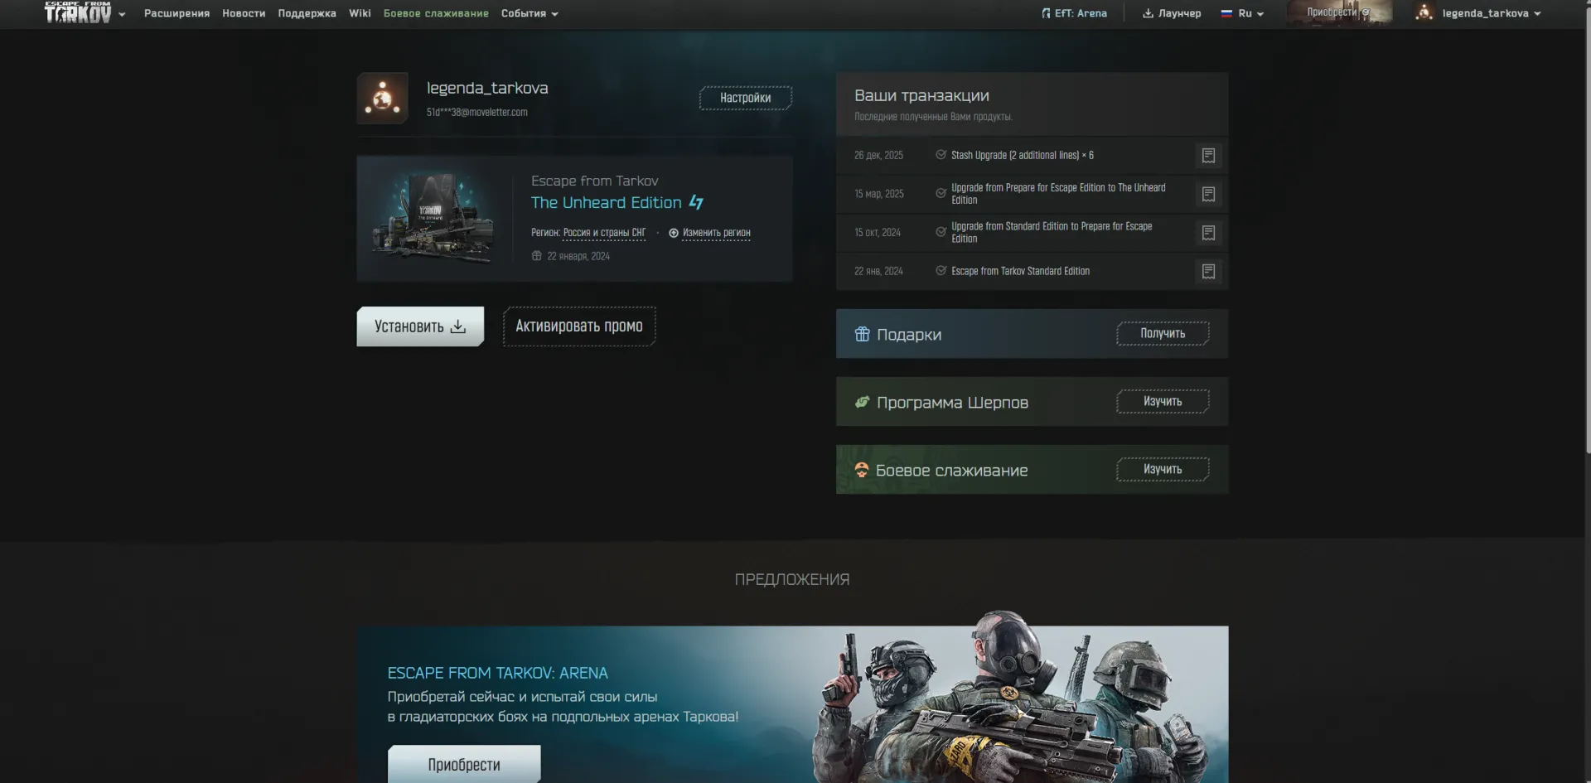Click Изучить in Программа Шерпов panel

coord(1163,402)
